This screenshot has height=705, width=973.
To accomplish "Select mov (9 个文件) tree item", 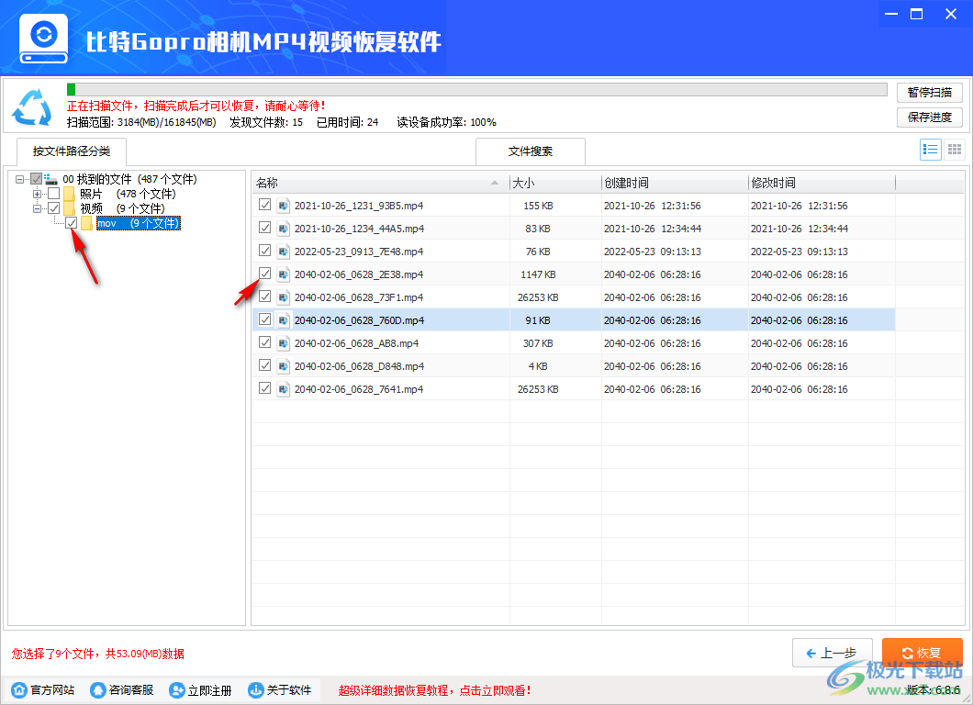I will [x=139, y=223].
